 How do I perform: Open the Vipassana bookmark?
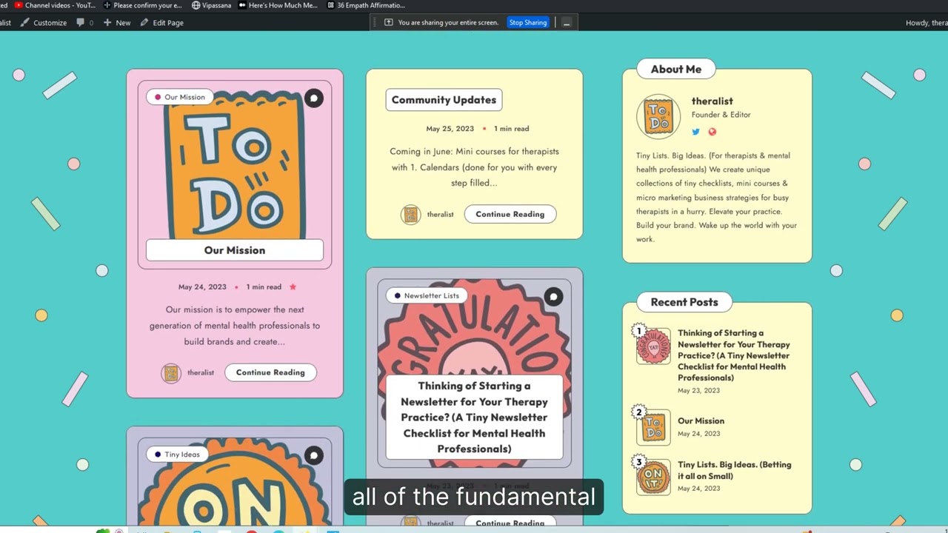coord(212,5)
